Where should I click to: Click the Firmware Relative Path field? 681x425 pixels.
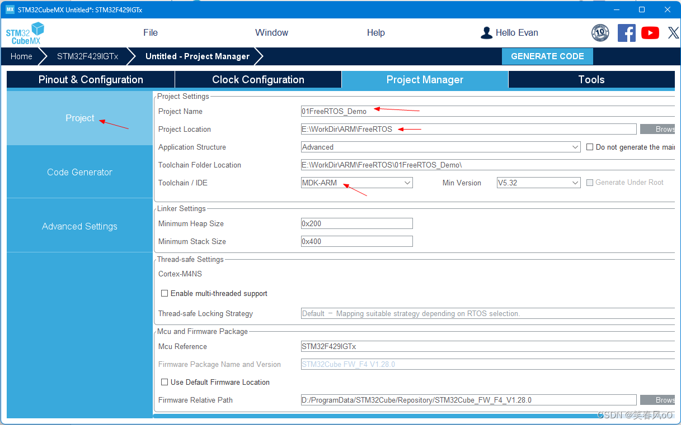469,400
